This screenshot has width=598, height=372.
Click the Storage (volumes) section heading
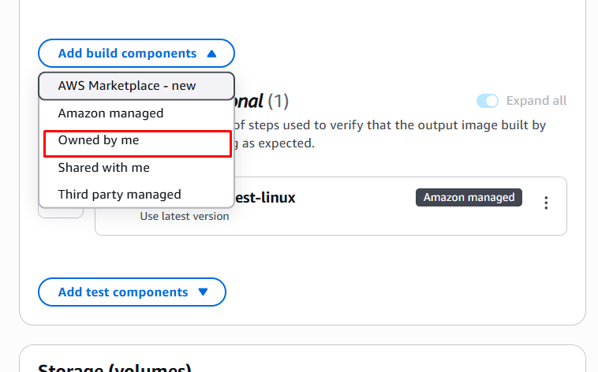114,368
